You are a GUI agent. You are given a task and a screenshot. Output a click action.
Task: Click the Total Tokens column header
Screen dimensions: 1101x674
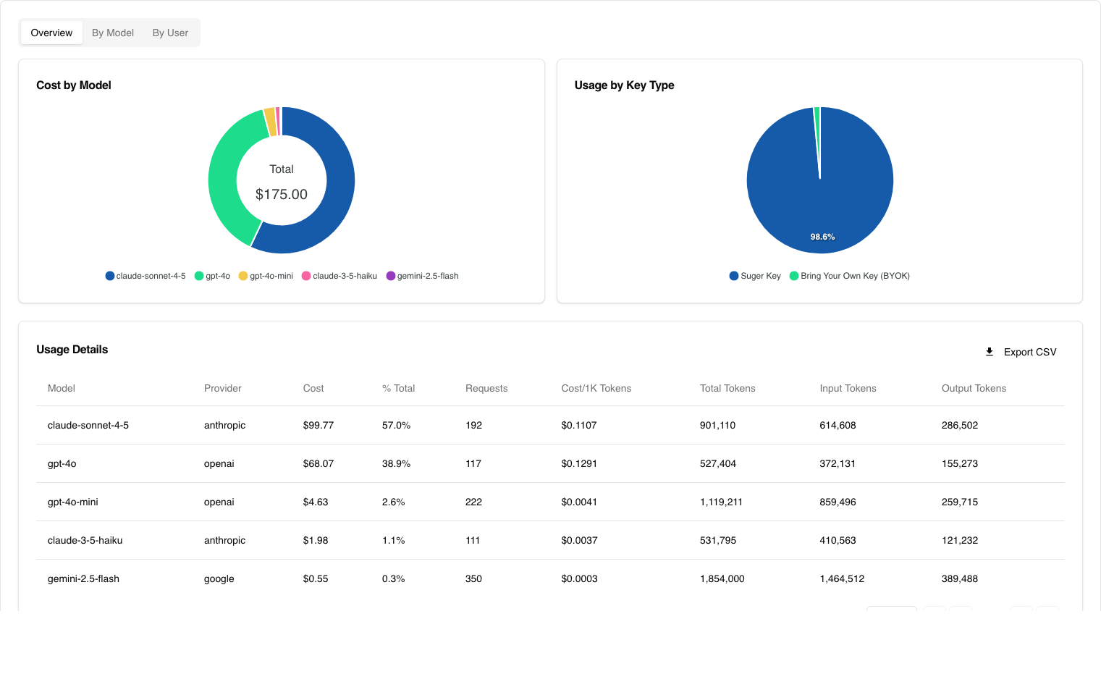click(x=727, y=388)
